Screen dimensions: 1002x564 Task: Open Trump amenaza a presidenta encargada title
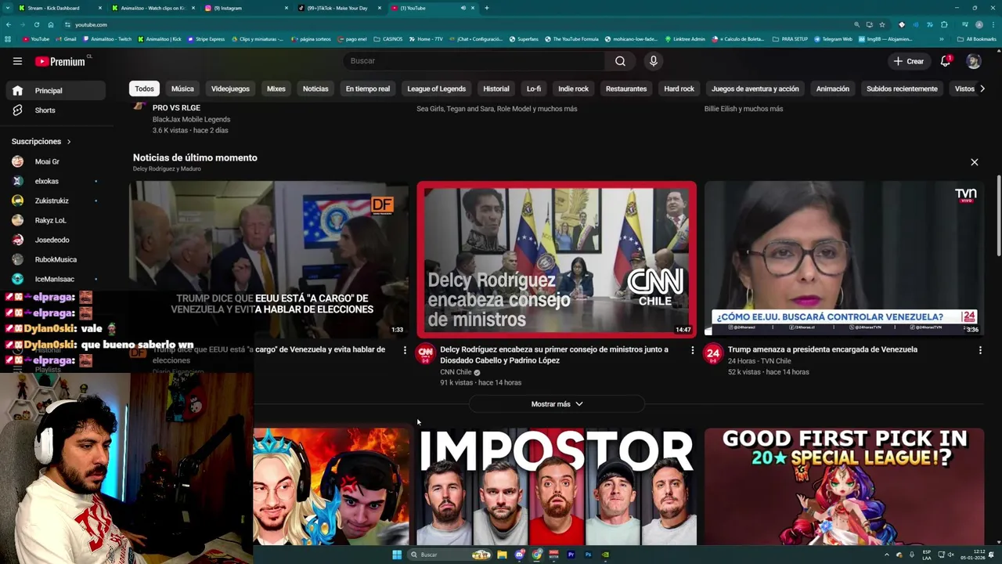[823, 349]
